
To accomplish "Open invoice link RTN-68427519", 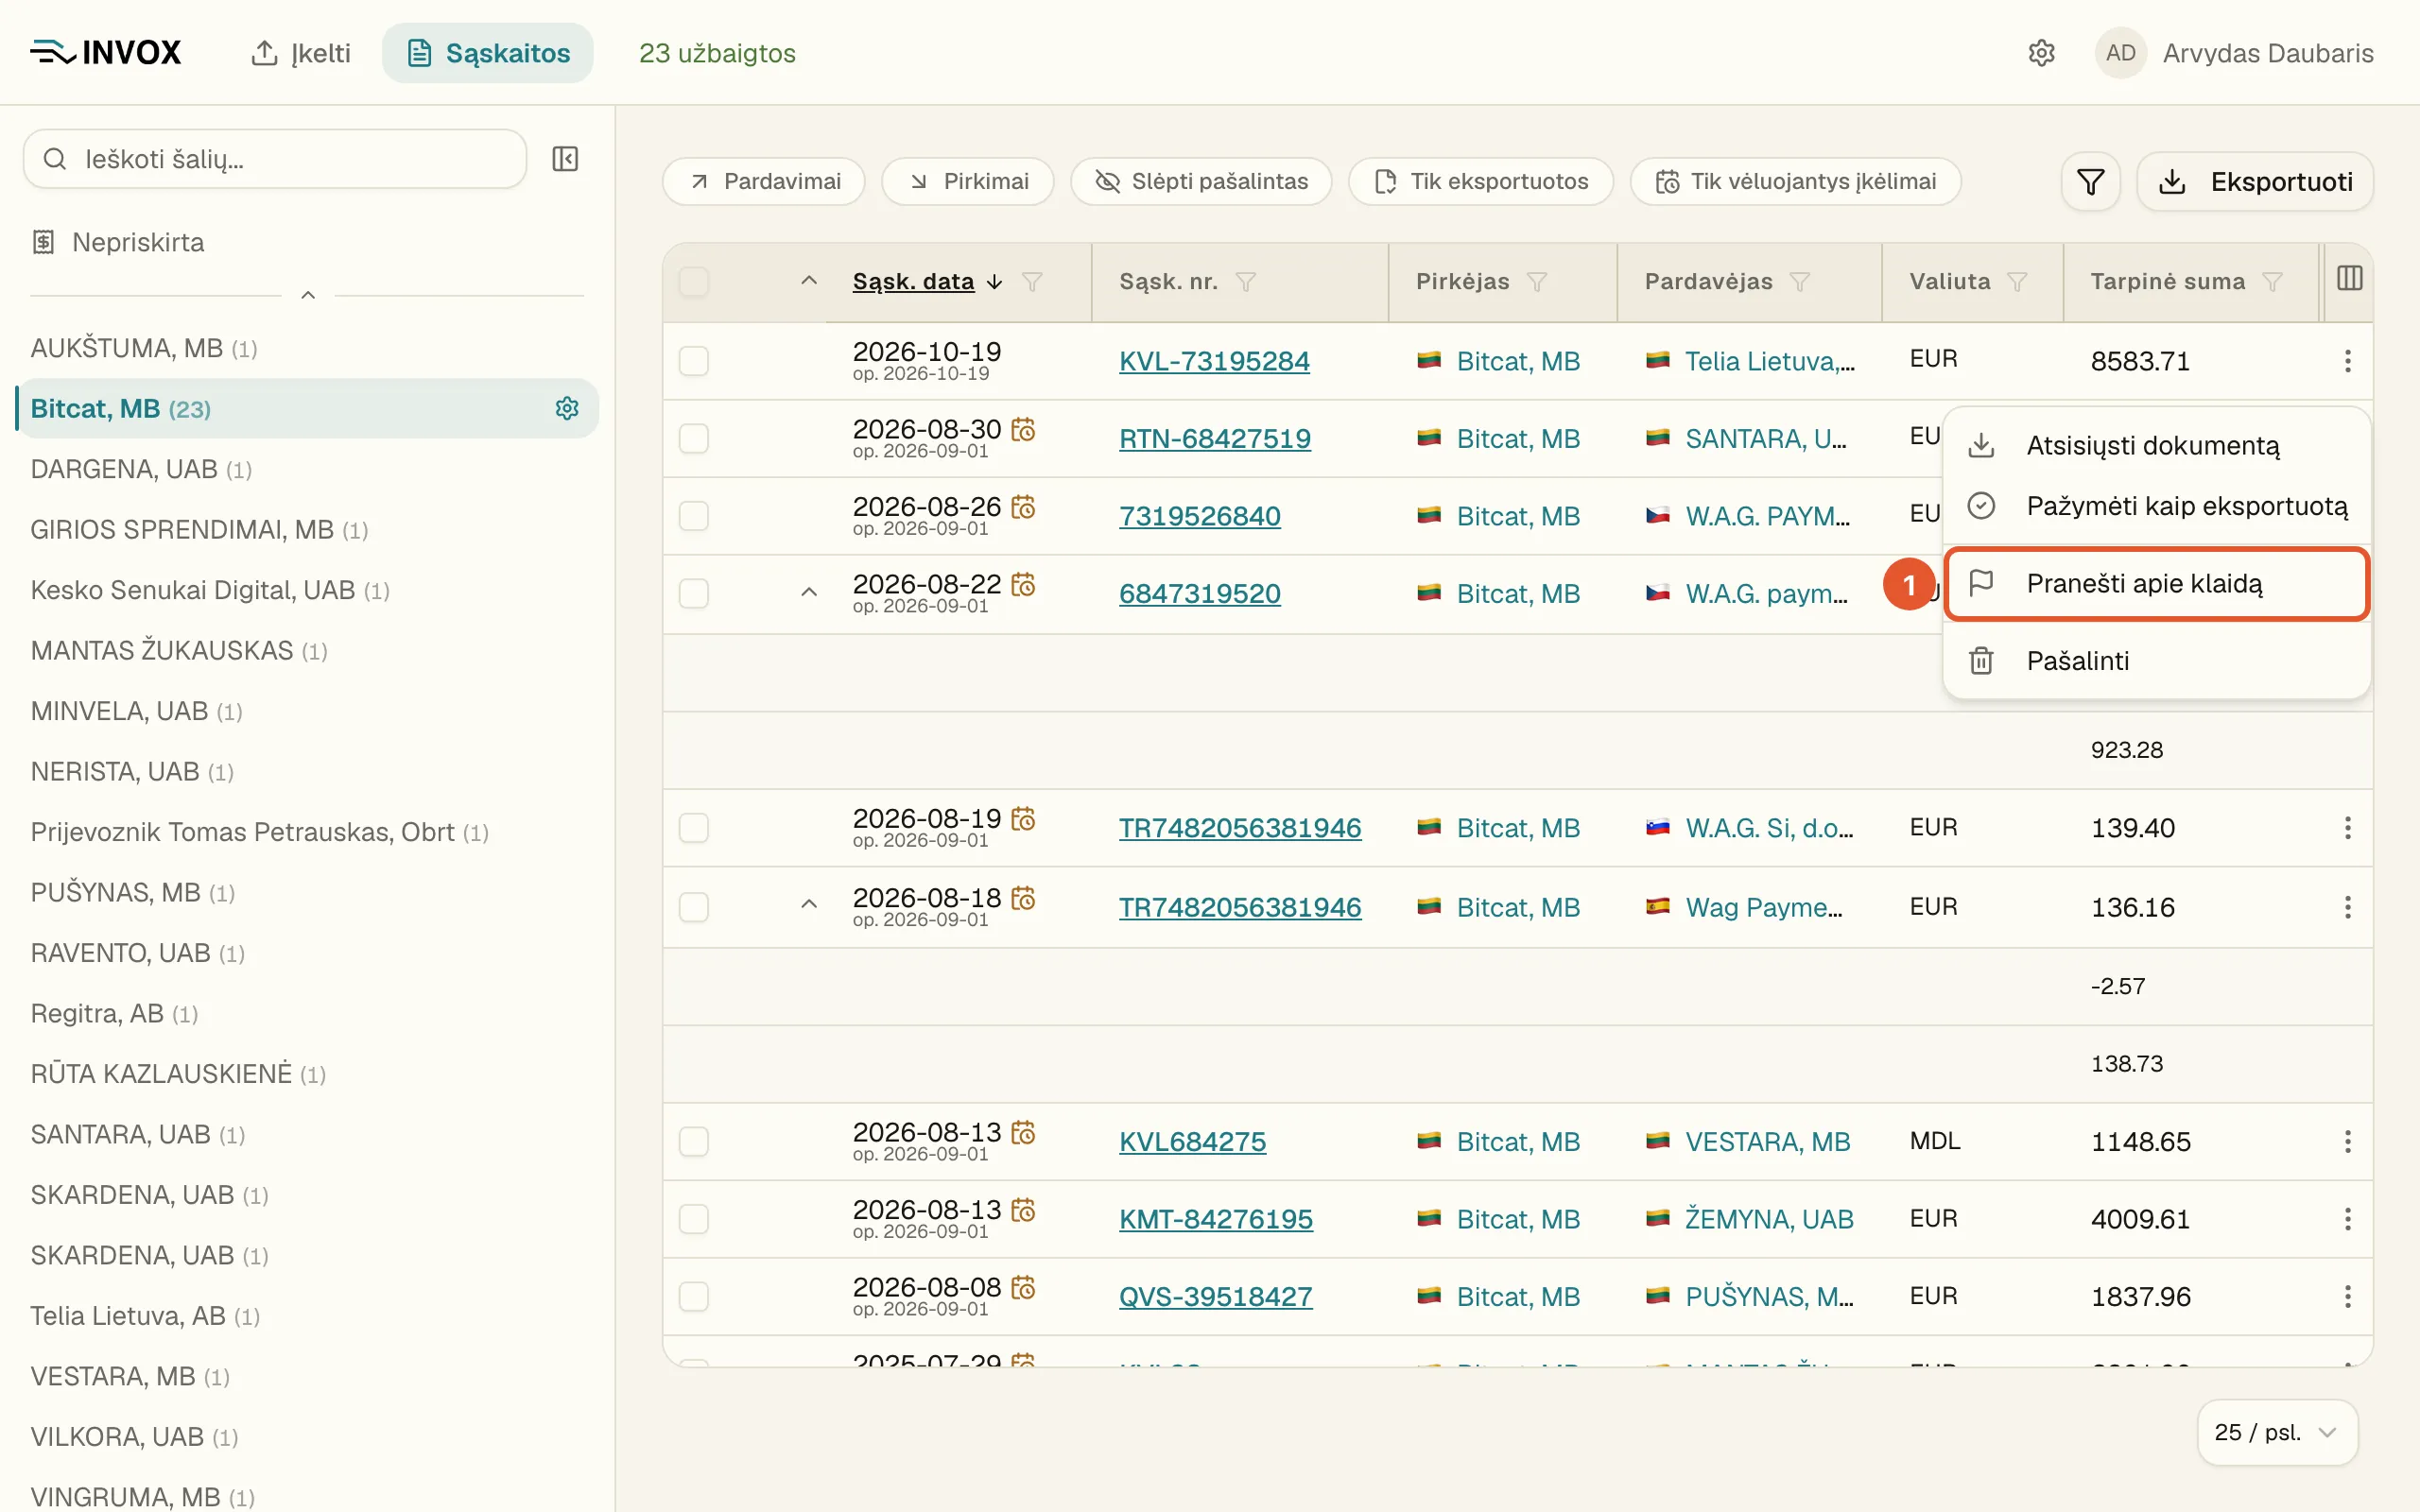I will click(1215, 439).
